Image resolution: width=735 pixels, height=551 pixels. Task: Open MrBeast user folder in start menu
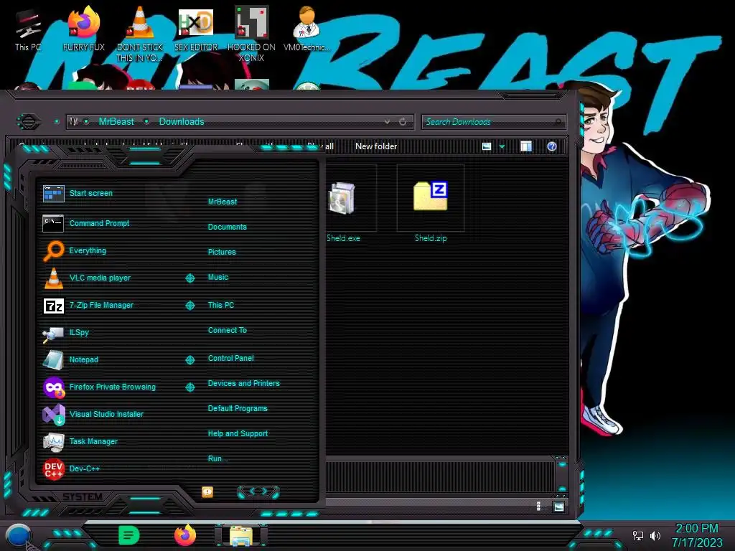223,202
